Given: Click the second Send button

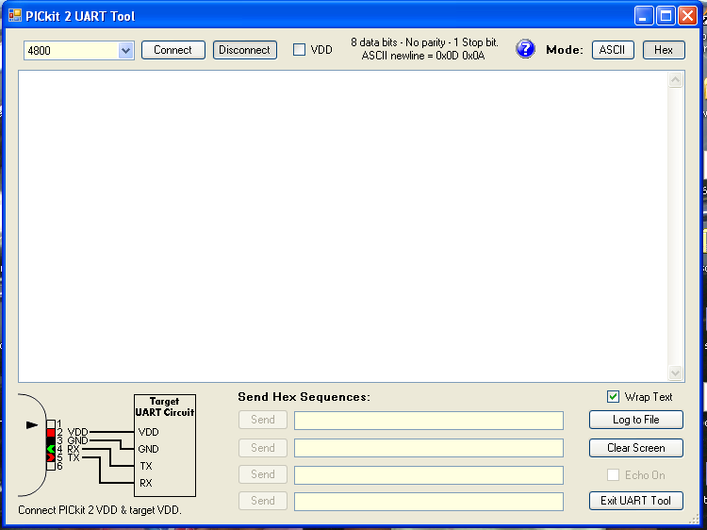Looking at the screenshot, I should tap(263, 448).
